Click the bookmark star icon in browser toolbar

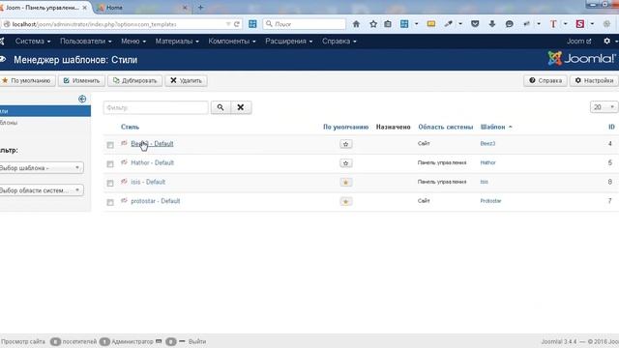point(373,24)
